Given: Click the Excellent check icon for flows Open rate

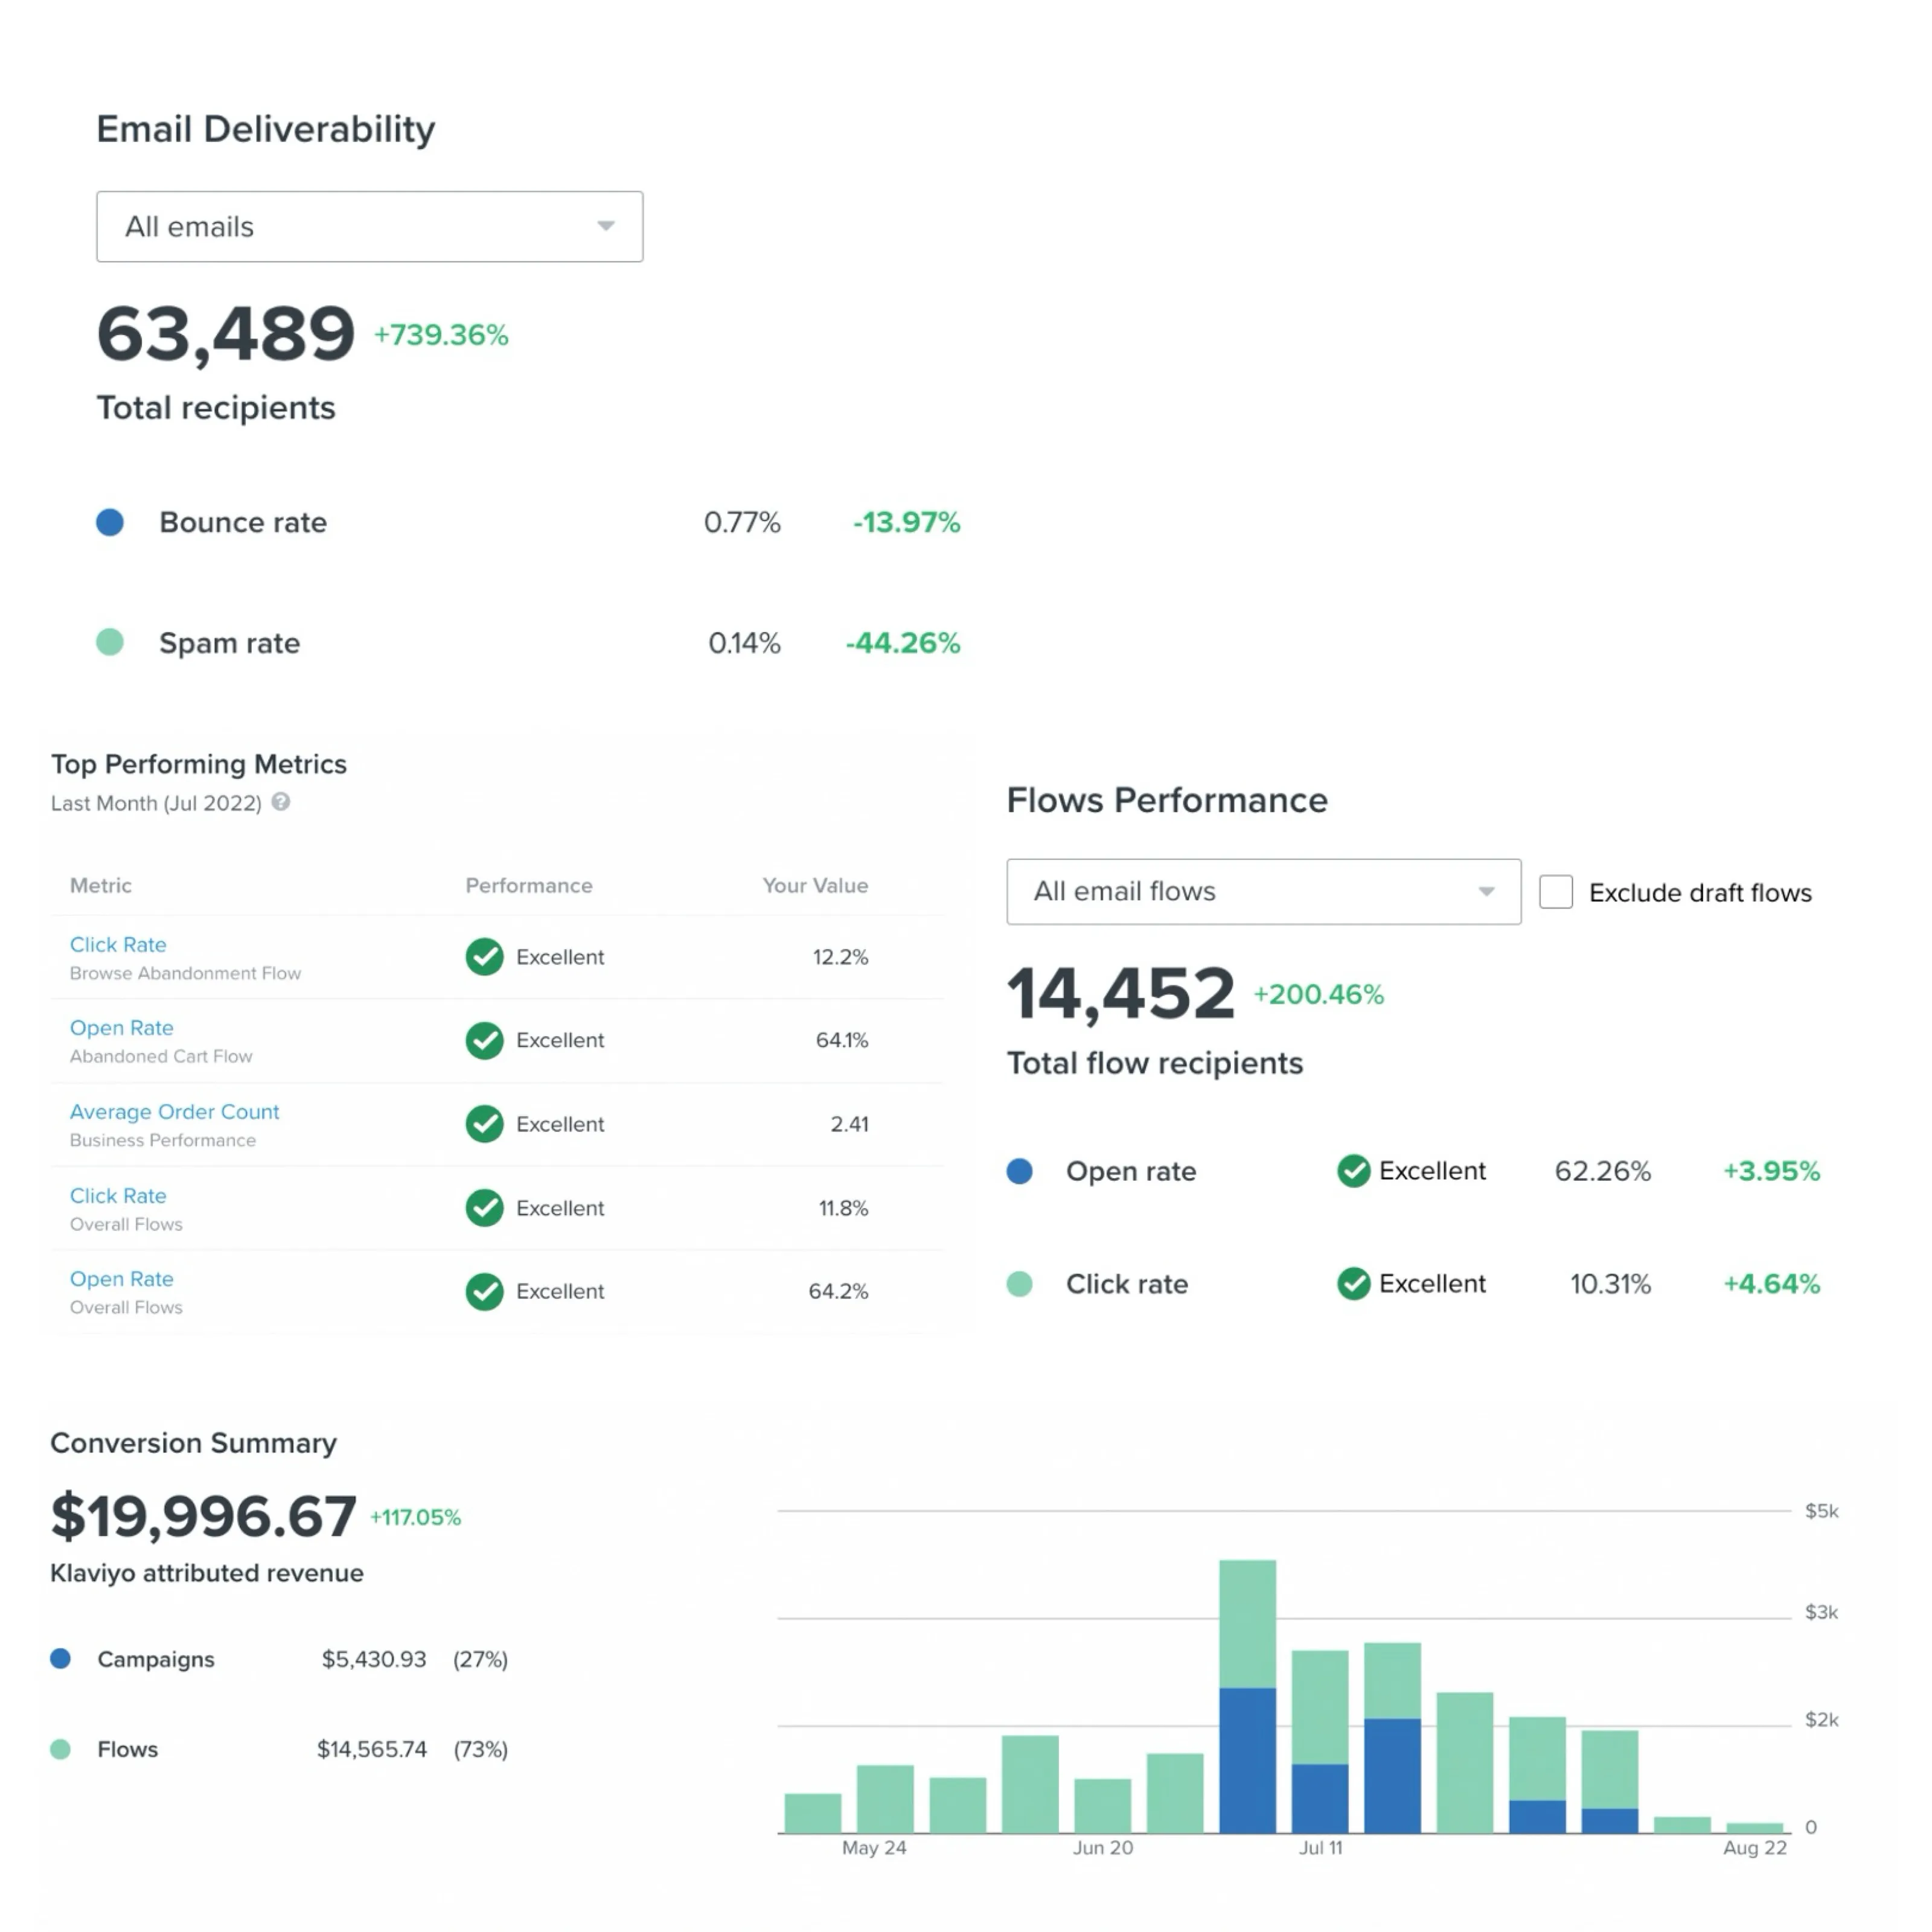Looking at the screenshot, I should (1353, 1171).
